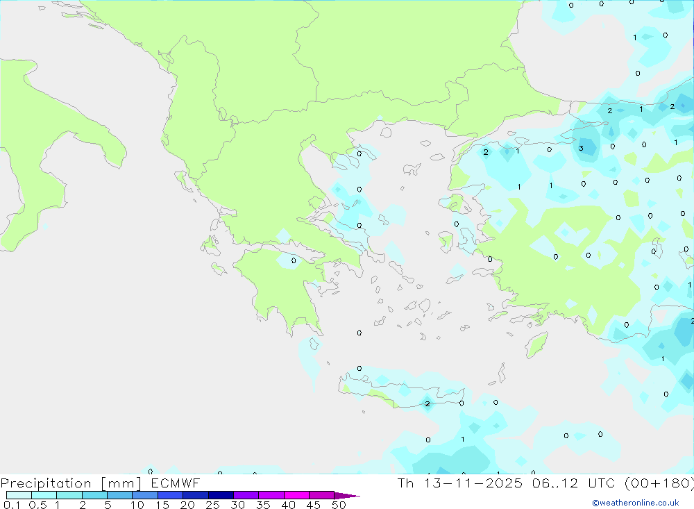This screenshot has width=694, height=509.
Task: Click the '0.5' legend value
Action: 37,505
